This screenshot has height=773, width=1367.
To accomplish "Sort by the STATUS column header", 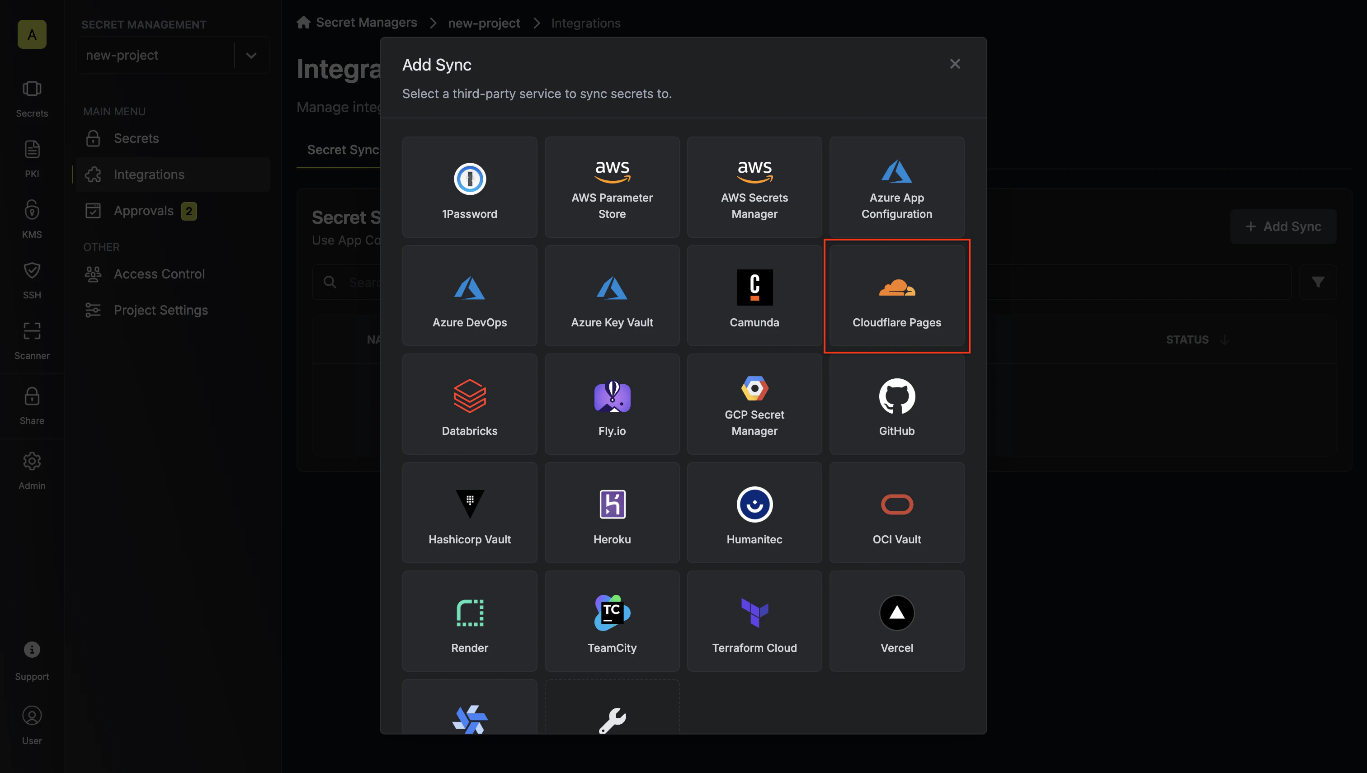I will 1197,340.
